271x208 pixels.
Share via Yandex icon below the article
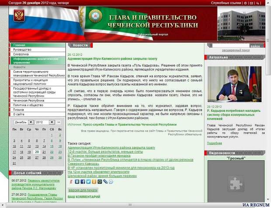click(71, 182)
